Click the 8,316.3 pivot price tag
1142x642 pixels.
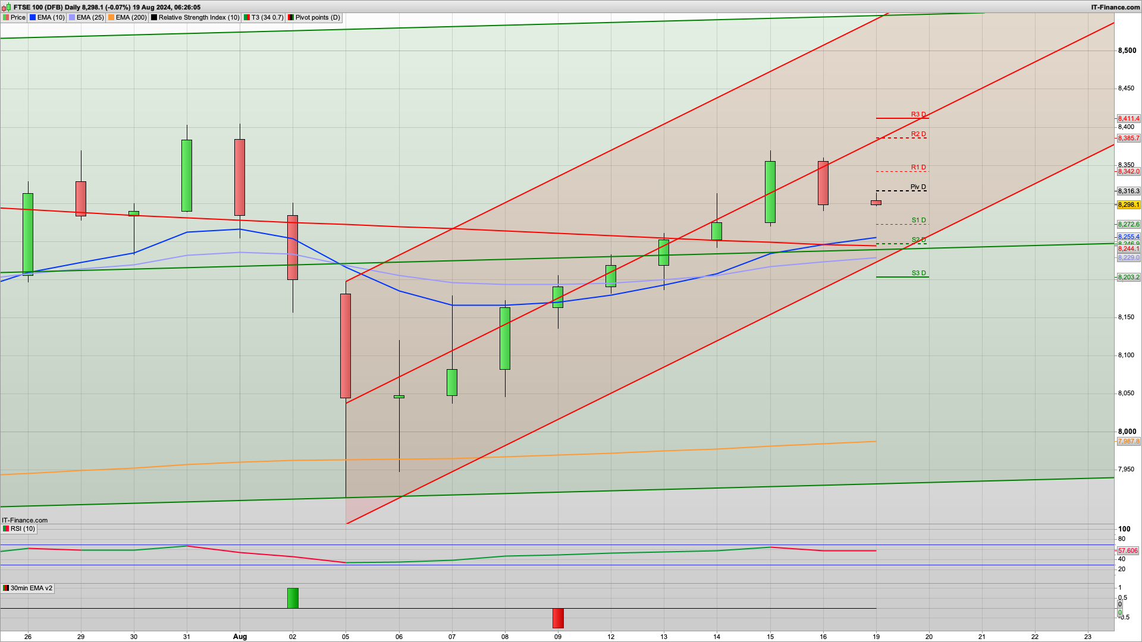tap(1128, 191)
